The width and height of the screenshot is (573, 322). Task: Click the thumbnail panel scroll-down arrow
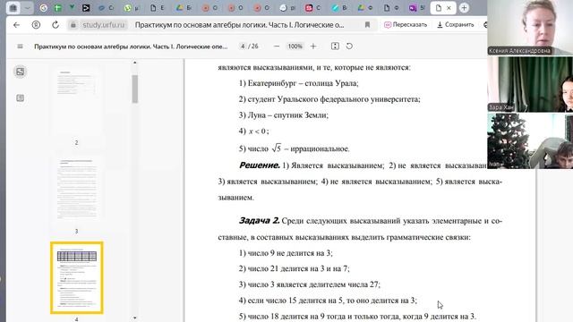coord(135,318)
